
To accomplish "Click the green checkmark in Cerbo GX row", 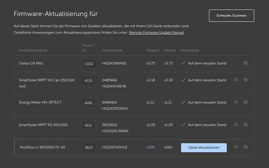I will (x=183, y=63).
